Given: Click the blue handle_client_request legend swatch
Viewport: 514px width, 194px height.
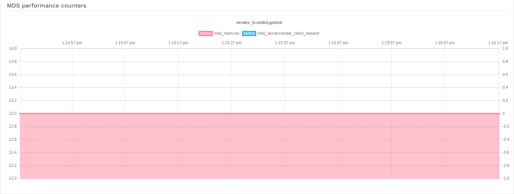Looking at the screenshot, I should point(249,33).
